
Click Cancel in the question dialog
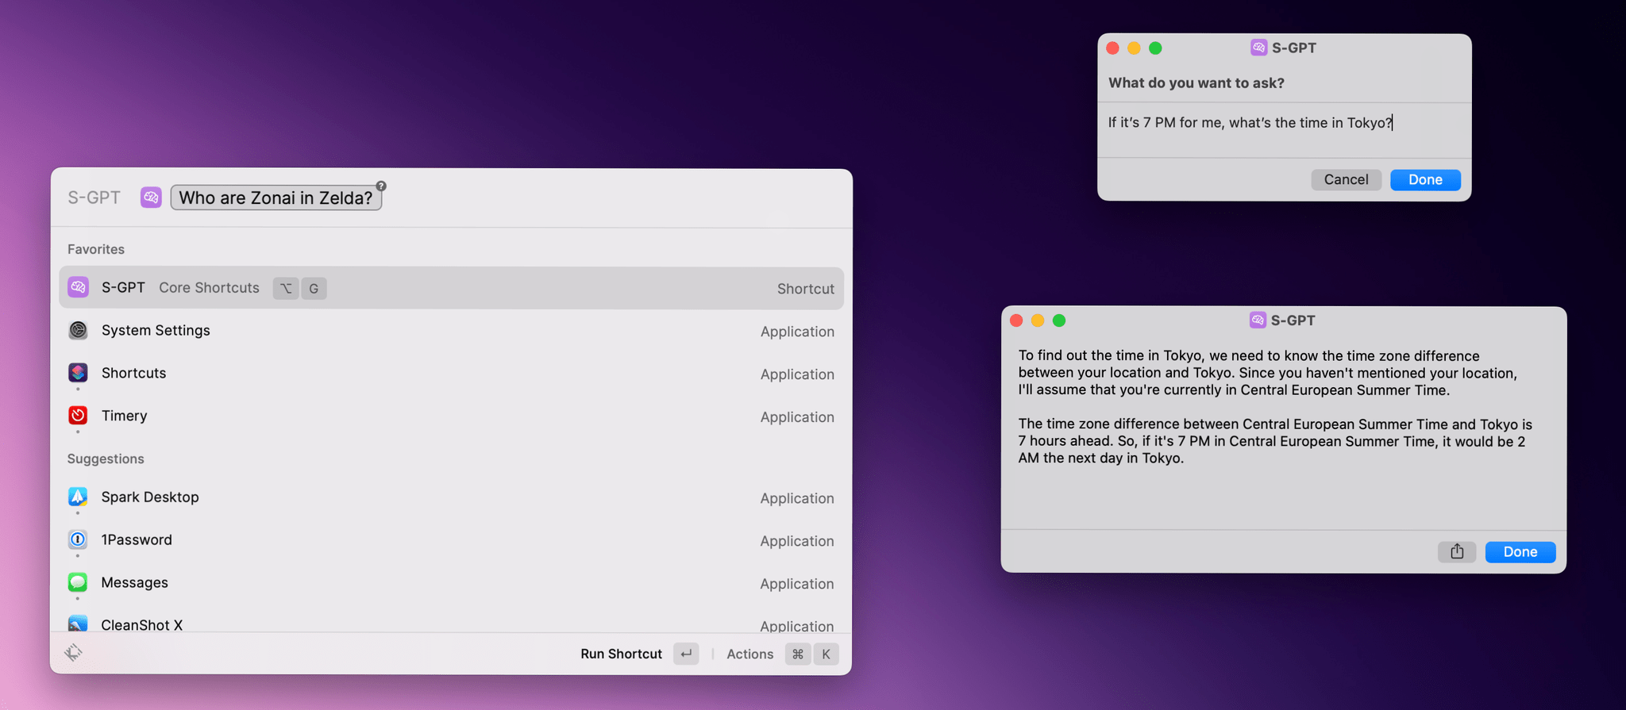click(x=1346, y=179)
